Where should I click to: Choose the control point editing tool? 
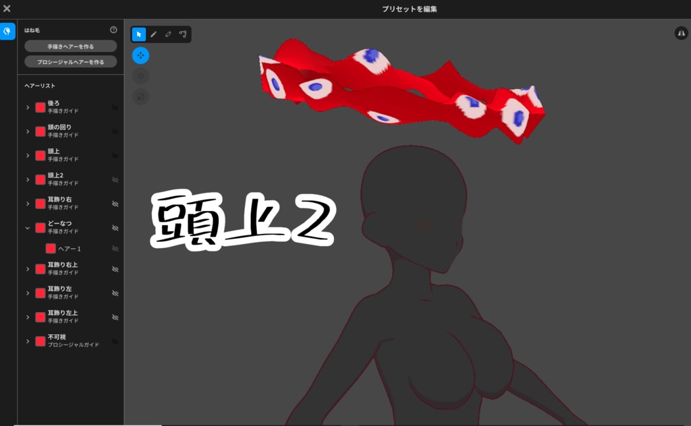(182, 34)
